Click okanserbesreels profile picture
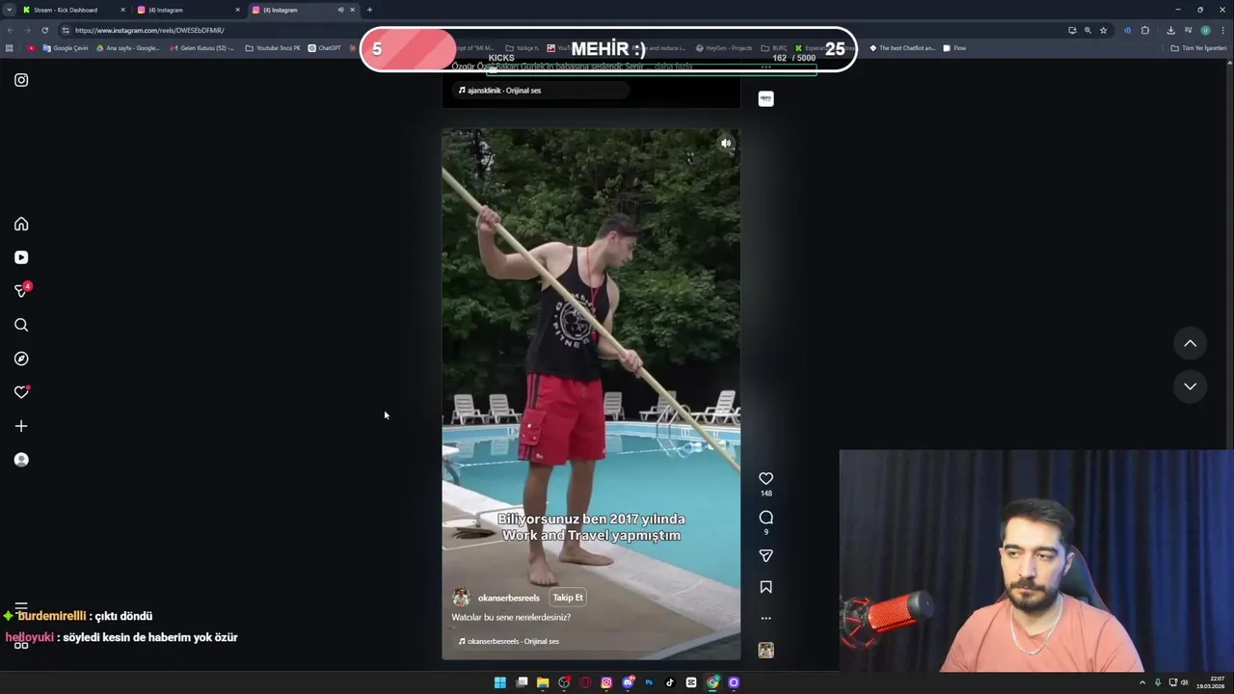 click(x=461, y=598)
